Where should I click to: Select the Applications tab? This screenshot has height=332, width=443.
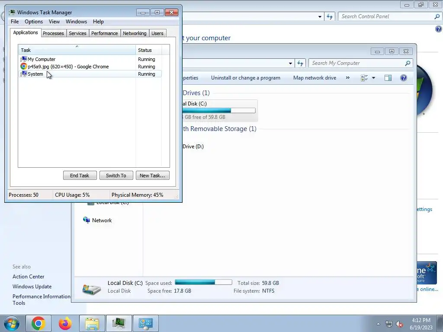(x=26, y=32)
